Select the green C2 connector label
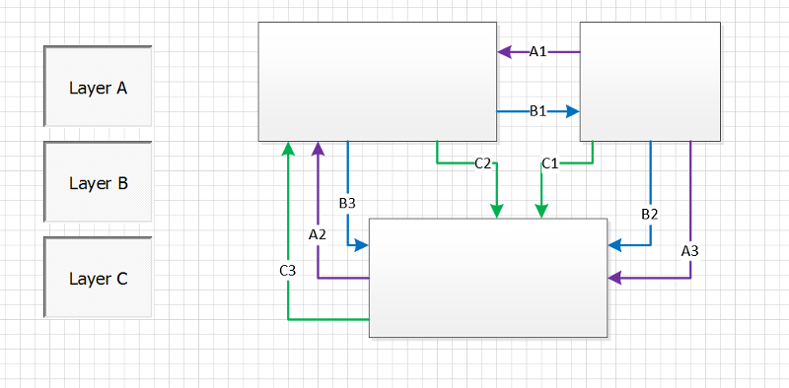 coord(482,163)
